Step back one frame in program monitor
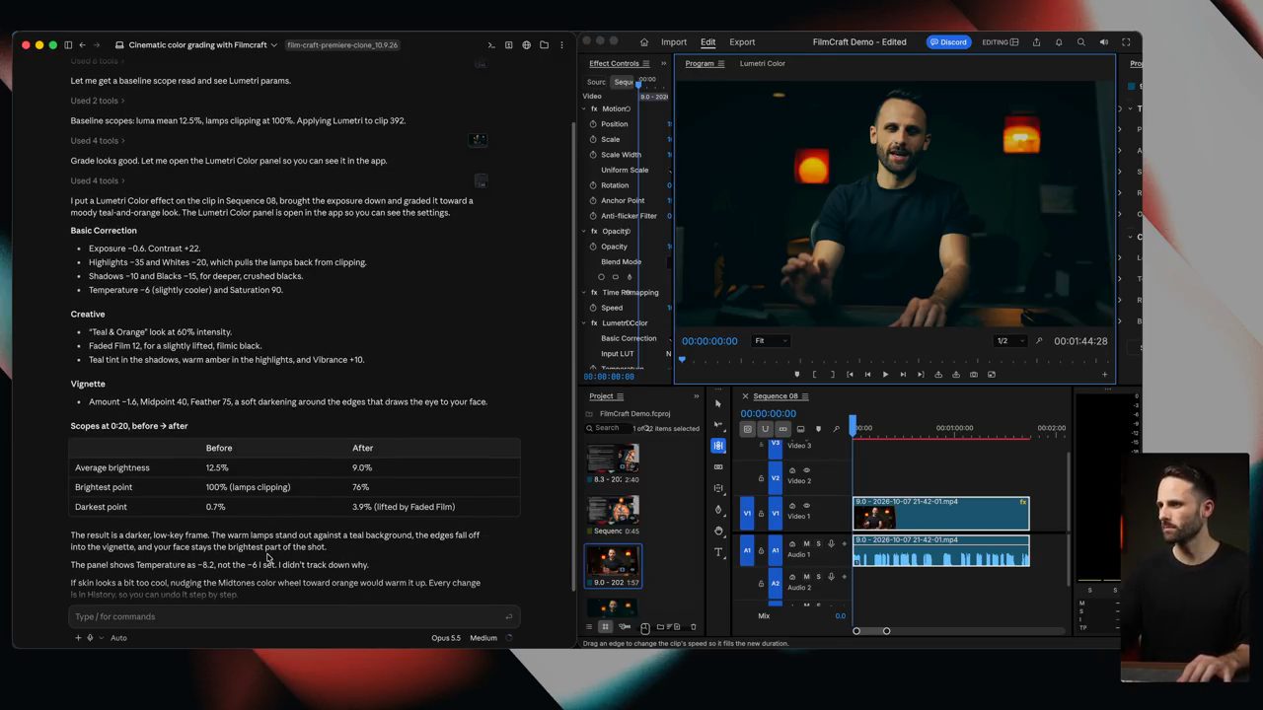 coord(867,375)
